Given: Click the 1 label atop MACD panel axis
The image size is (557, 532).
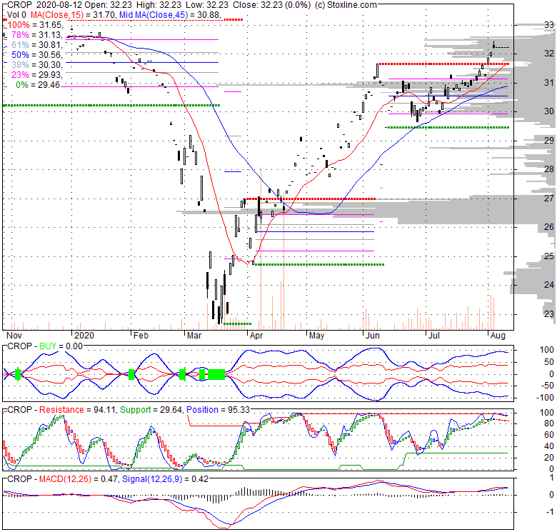Looking at the screenshot, I should click(551, 478).
